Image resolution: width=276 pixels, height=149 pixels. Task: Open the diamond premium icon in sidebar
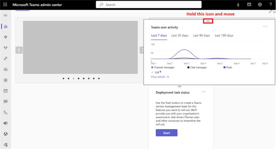[6, 37]
